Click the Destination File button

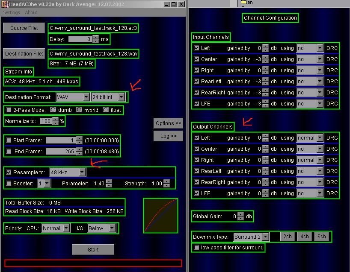tap(24, 54)
